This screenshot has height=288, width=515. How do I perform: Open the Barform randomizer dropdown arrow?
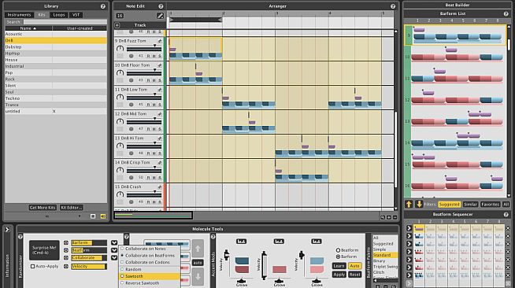click(114, 242)
